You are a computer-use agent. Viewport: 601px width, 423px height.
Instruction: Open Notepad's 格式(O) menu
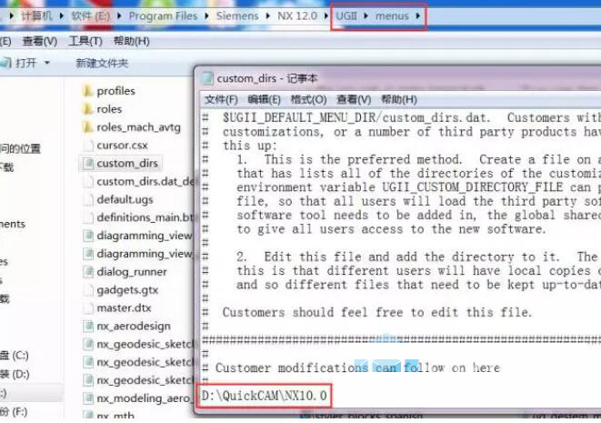click(x=308, y=99)
